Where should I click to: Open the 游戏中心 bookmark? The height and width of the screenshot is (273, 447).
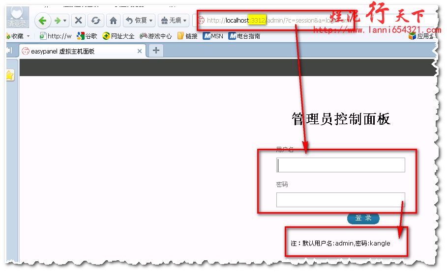(156, 36)
